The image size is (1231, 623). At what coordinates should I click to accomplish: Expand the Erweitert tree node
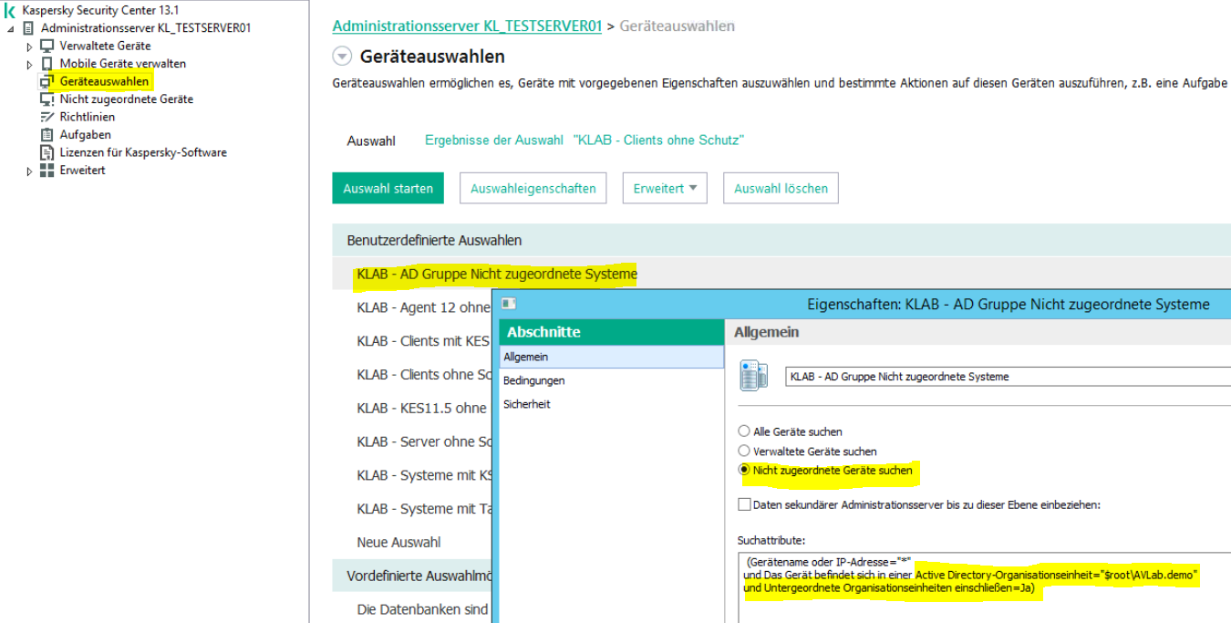(x=29, y=171)
